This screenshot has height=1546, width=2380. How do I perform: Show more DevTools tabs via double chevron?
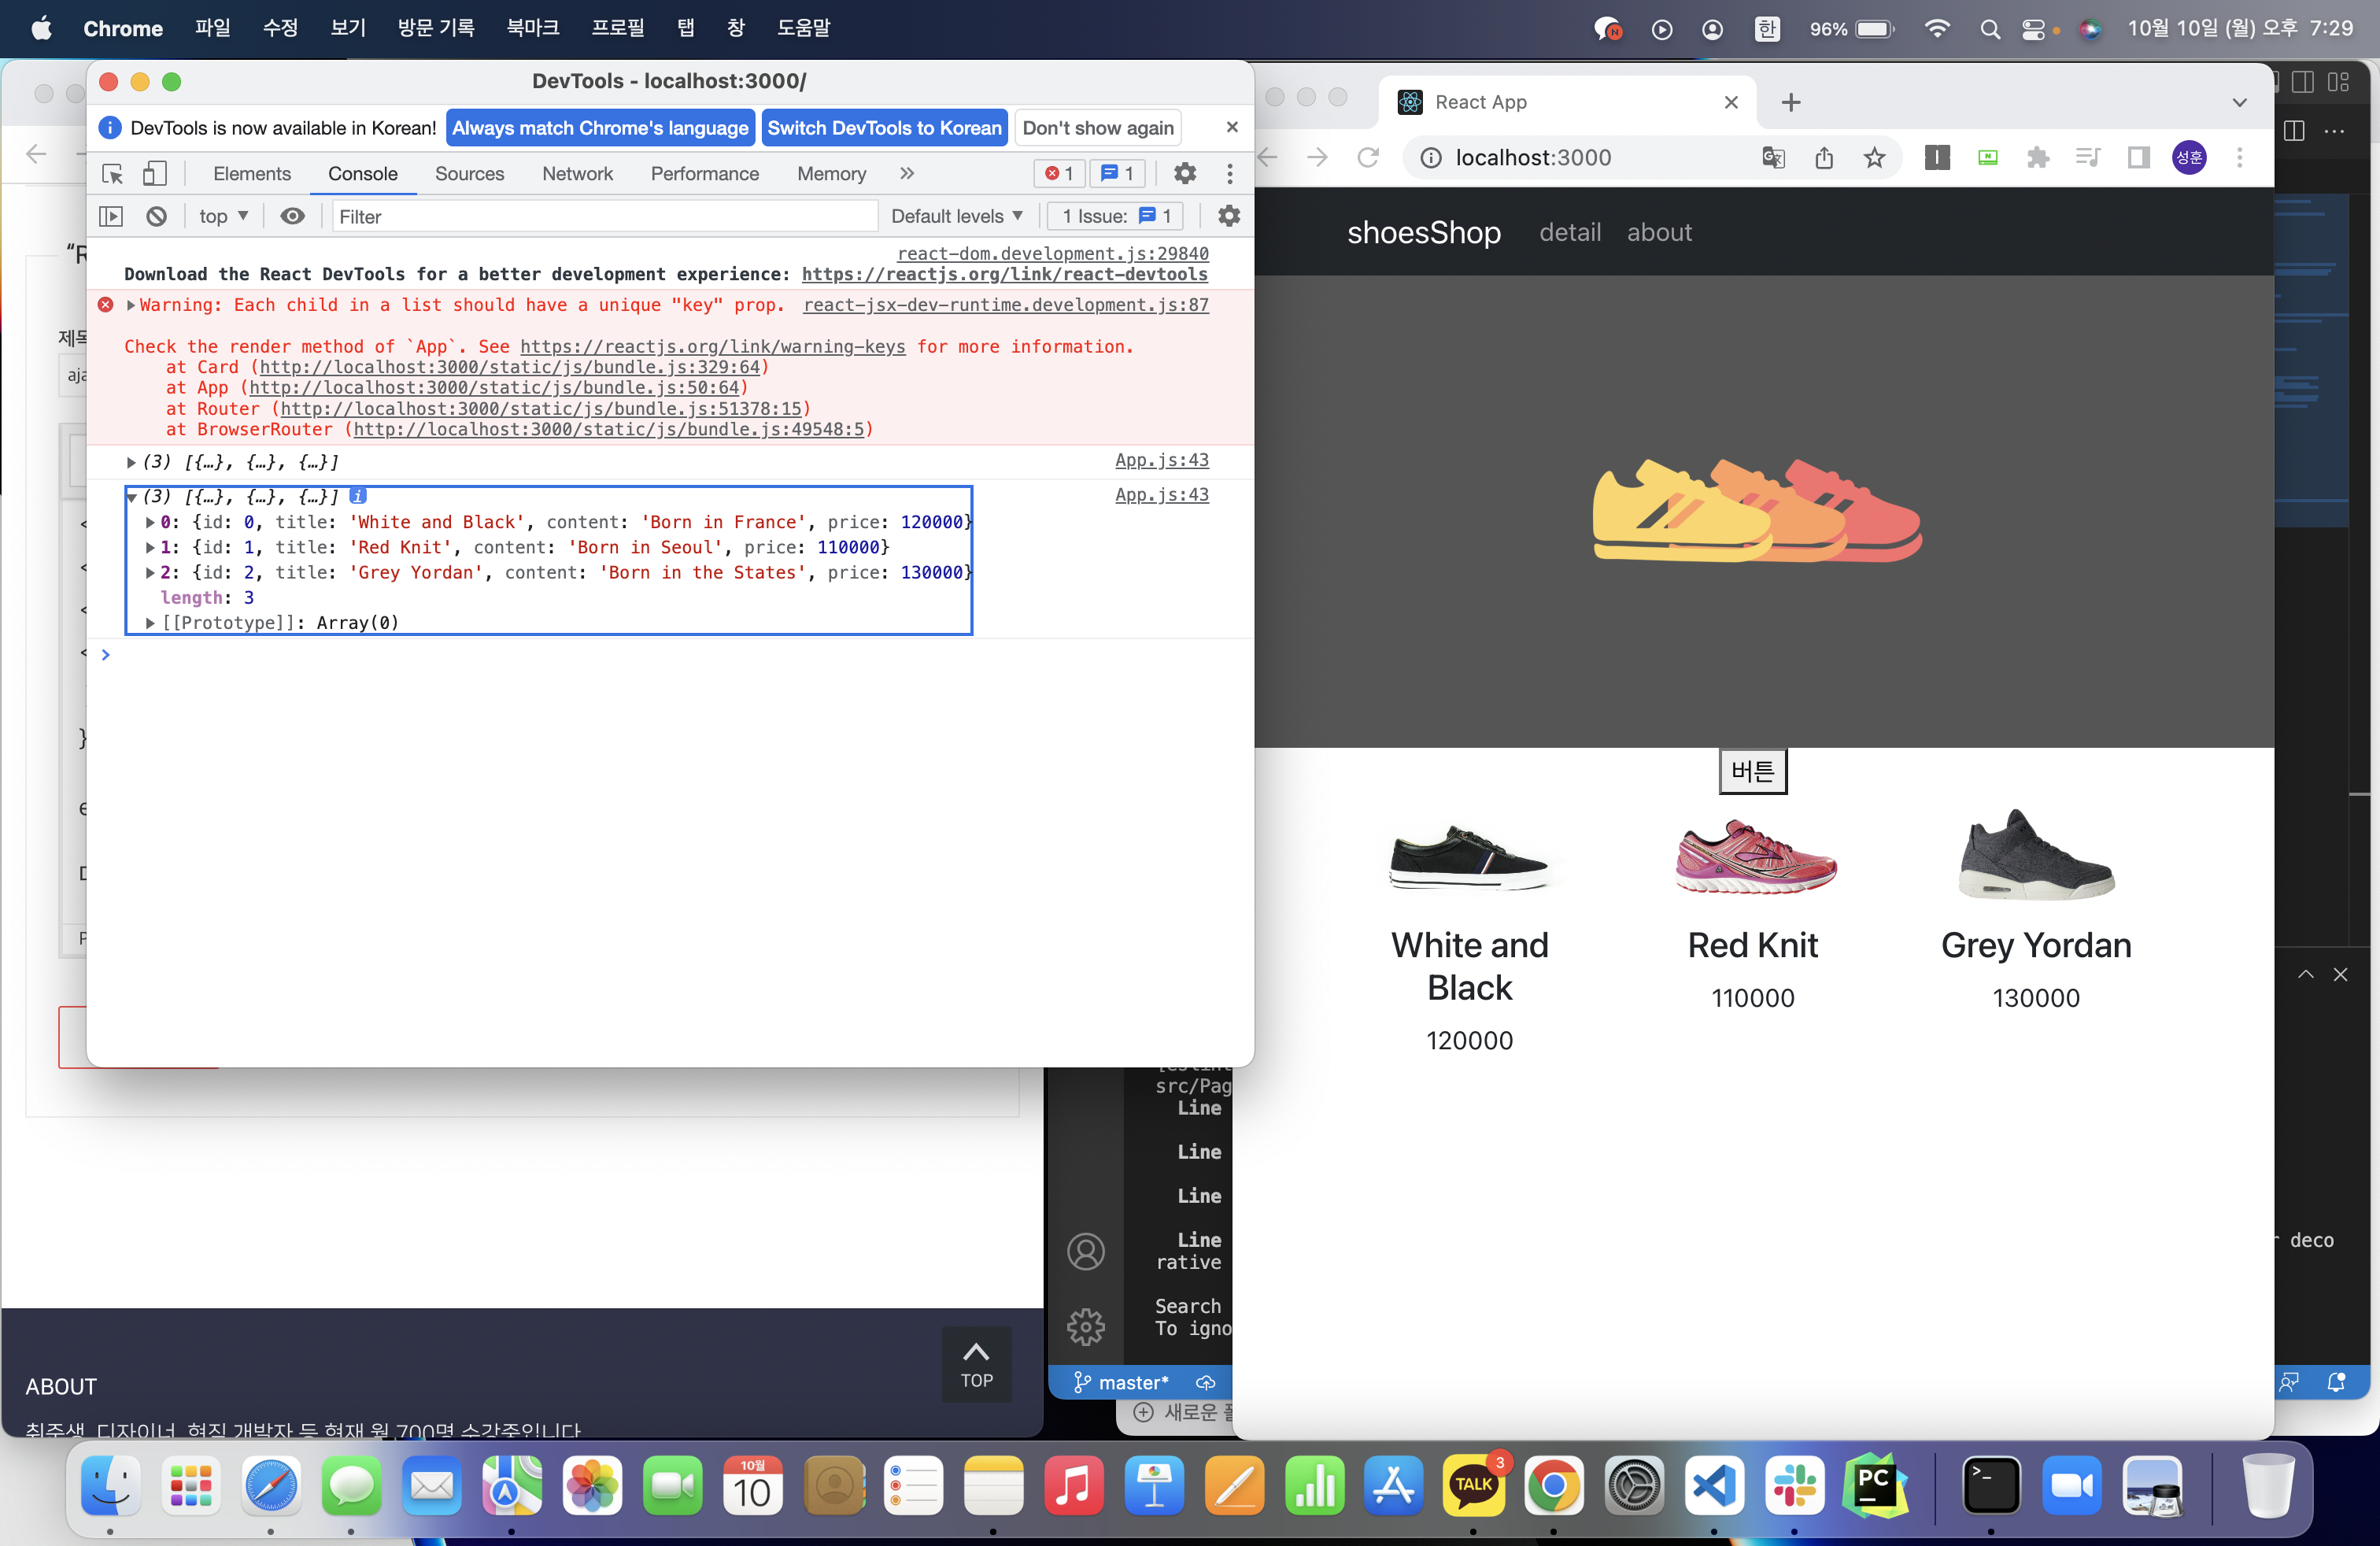pyautogui.click(x=906, y=174)
